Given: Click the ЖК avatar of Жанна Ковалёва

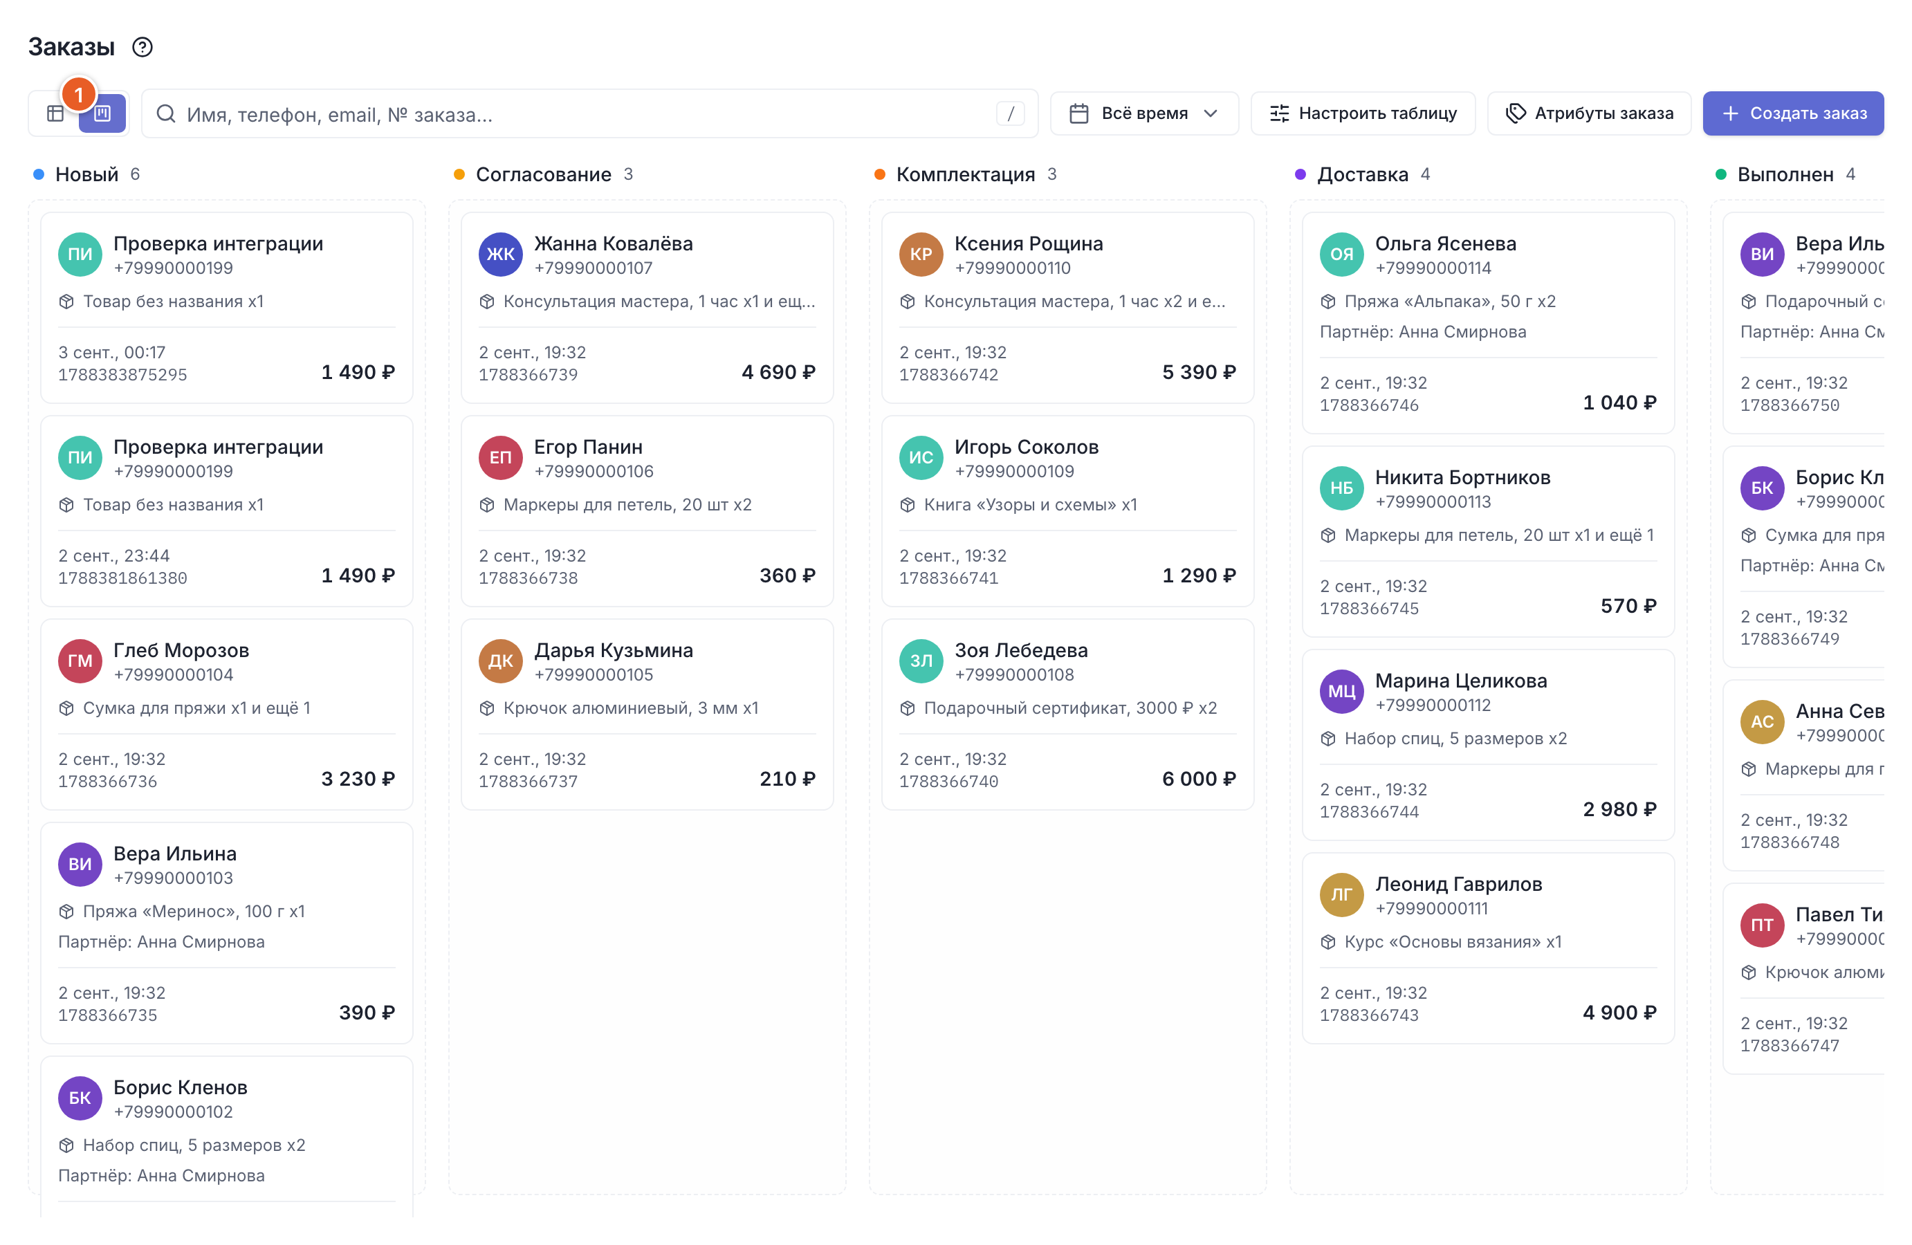Looking at the screenshot, I should coord(501,254).
